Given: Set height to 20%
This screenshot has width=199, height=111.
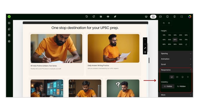Looking at the screenshot, I should 175,35.
